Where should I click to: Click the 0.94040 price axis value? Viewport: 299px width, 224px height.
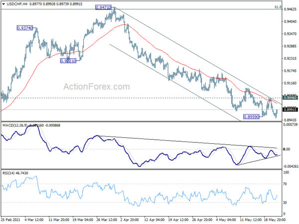[x=290, y=21]
